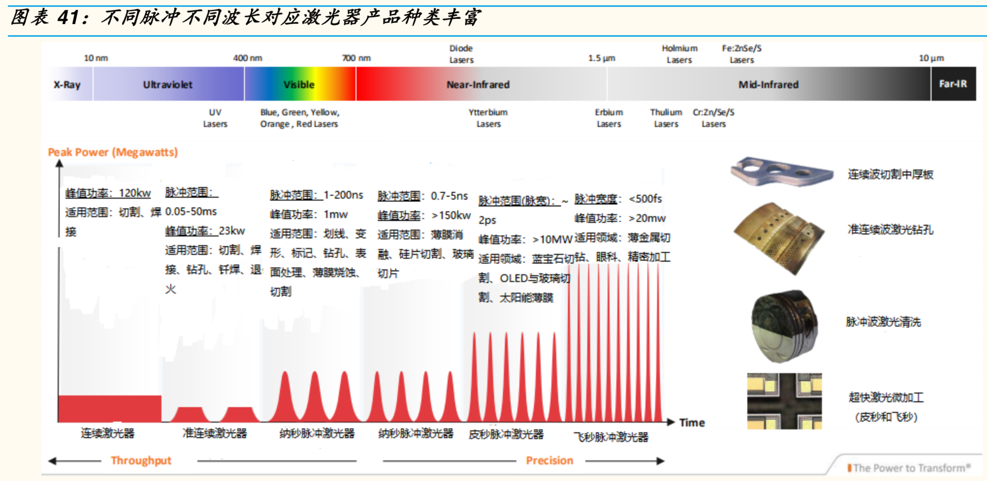
Task: Click the 0.05-50ms pulse range text
Action: coord(191,211)
